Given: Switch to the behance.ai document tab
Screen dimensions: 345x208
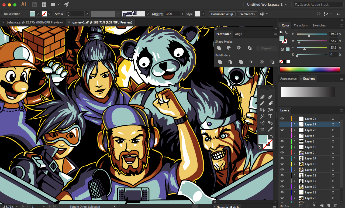Looking at the screenshot, I should [34, 22].
